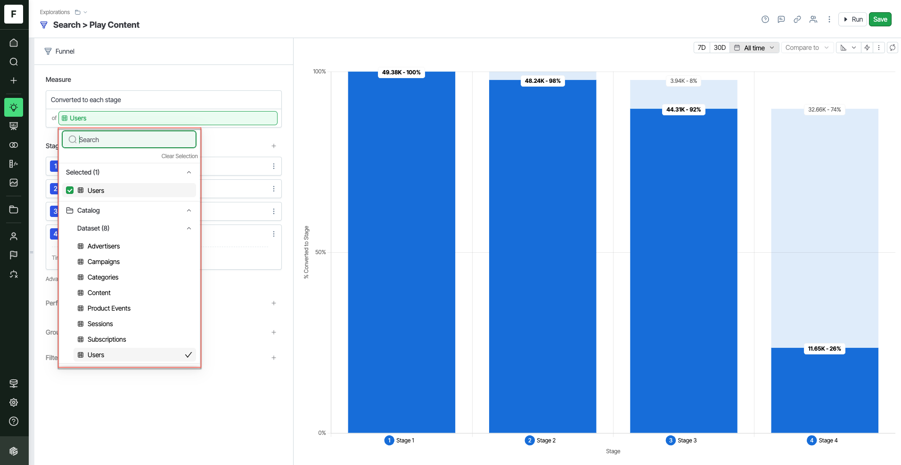Screen dimensions: 901x465
Task: Open the Explorations lightbulb icon
Action: tap(14, 107)
